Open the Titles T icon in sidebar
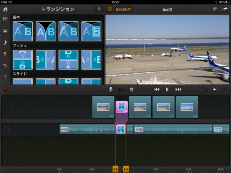Image resolution: width=231 pixels, height=173 pixels. tap(5, 78)
